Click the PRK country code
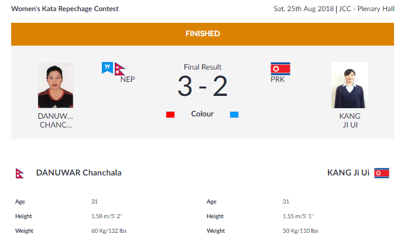The width and height of the screenshot is (404, 248). pos(278,79)
